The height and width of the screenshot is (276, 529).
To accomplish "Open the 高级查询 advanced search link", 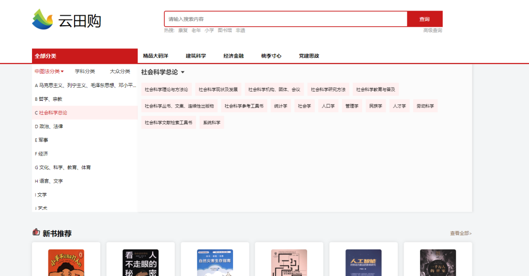I will (x=433, y=30).
